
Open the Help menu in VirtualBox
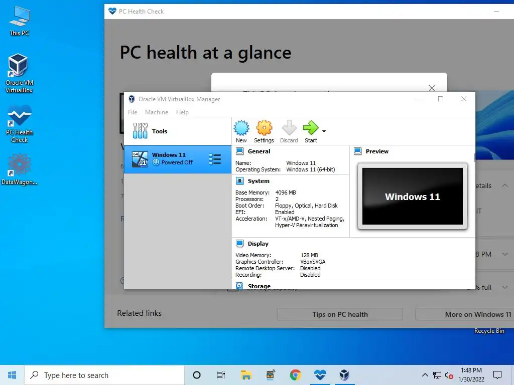tap(182, 112)
